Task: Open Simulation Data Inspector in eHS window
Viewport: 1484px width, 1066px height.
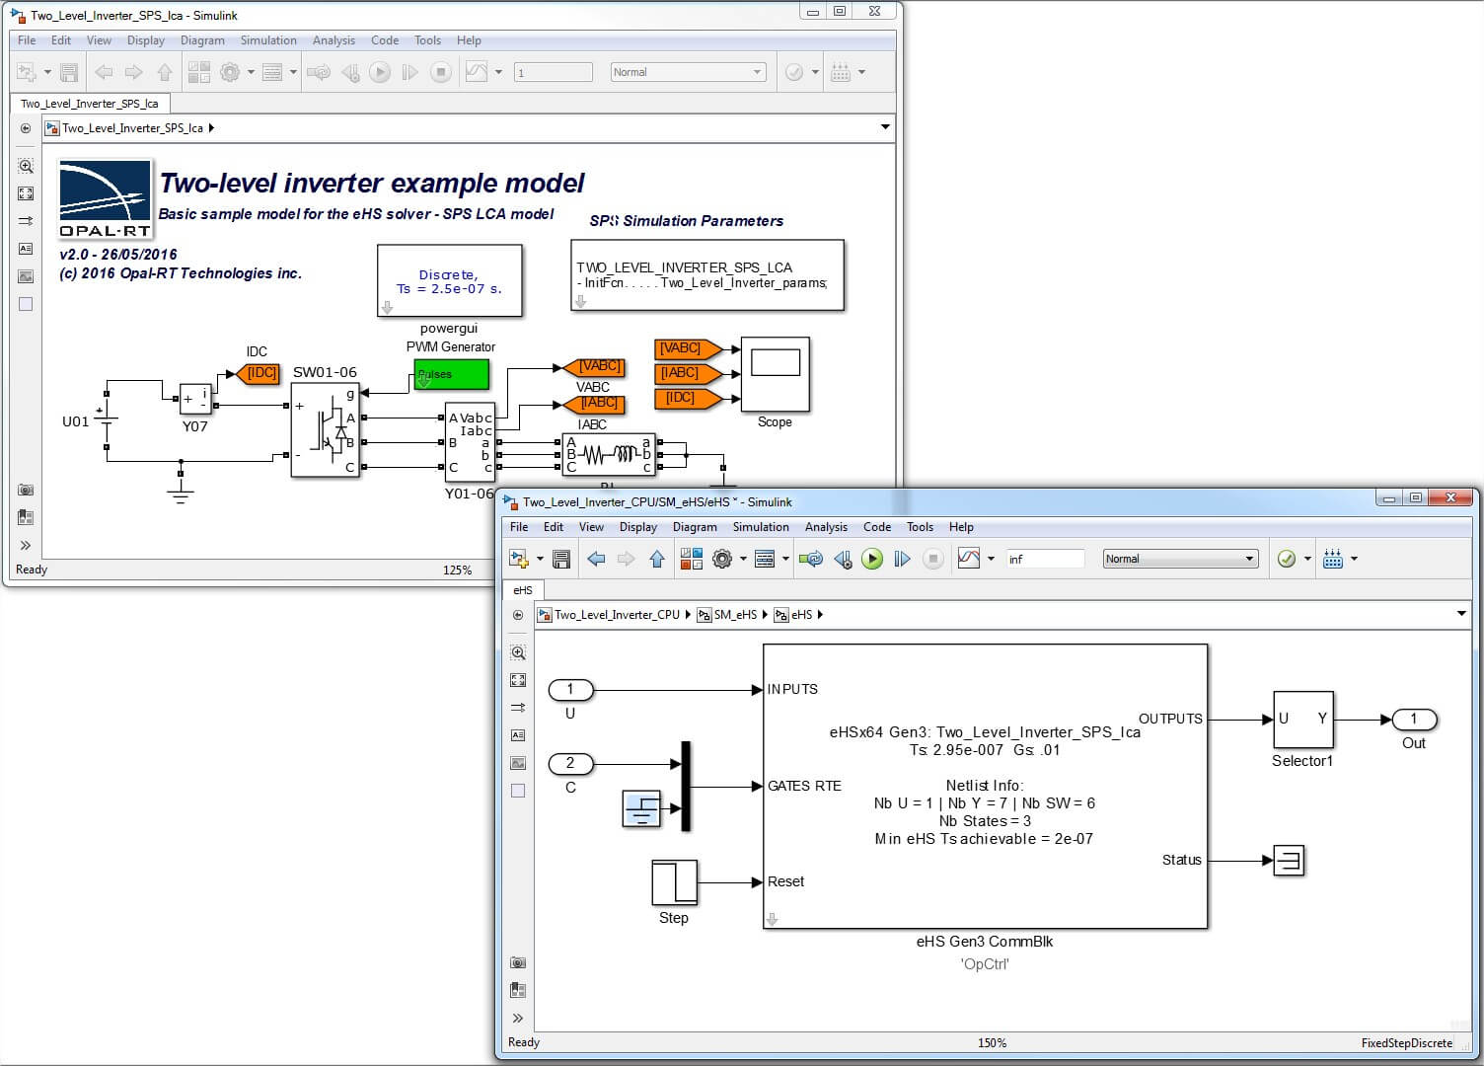Action: click(969, 559)
